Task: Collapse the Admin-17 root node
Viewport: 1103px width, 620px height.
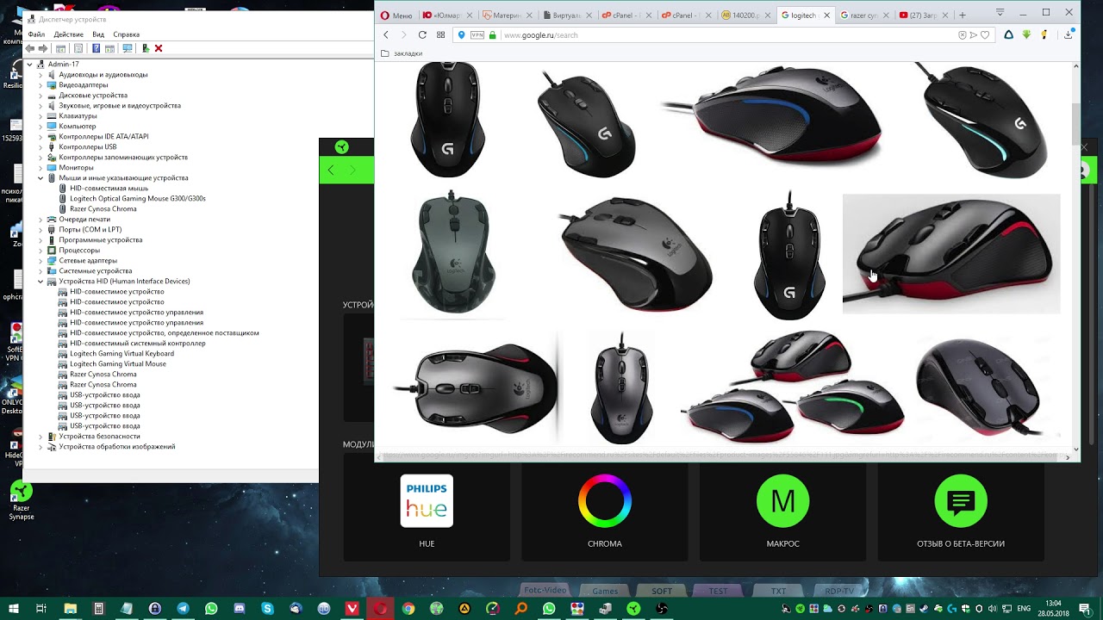Action: [x=29, y=65]
